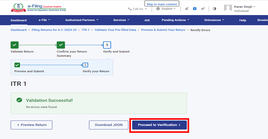Click the Preview and Submit sub-step checkmark
The image size is (268, 139).
(x=17, y=65)
